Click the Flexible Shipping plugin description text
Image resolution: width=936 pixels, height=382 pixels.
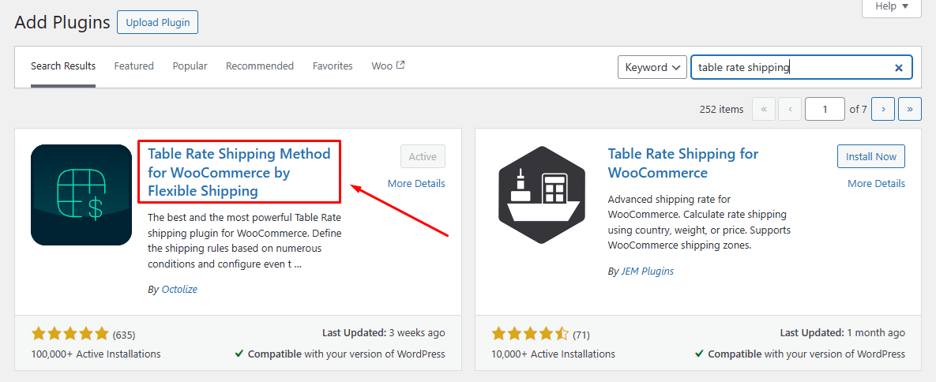click(245, 240)
